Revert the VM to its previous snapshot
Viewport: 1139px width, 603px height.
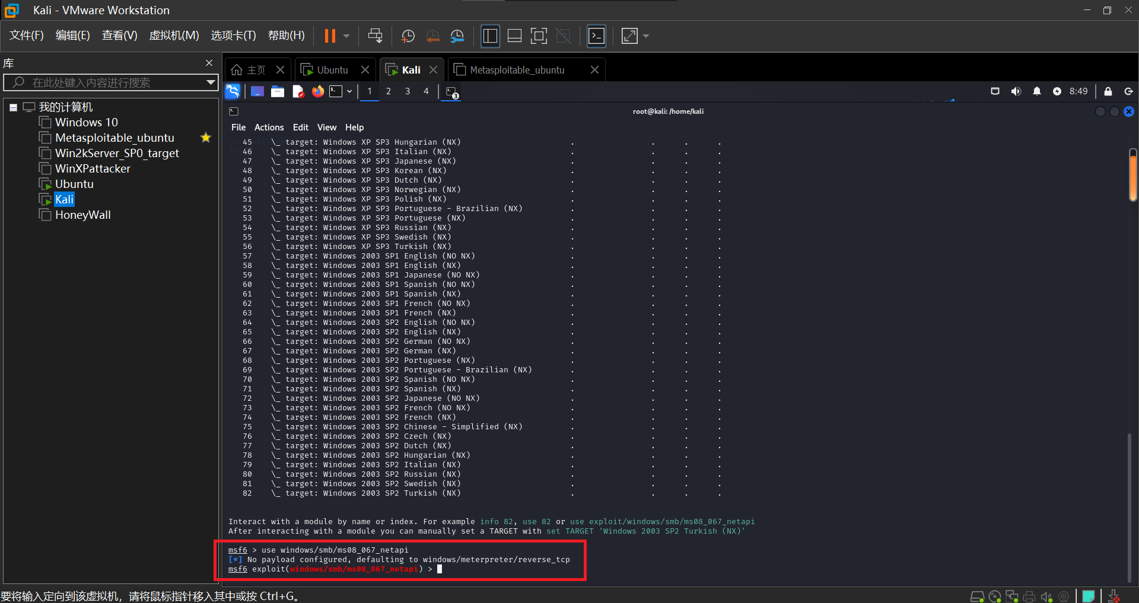click(x=433, y=36)
